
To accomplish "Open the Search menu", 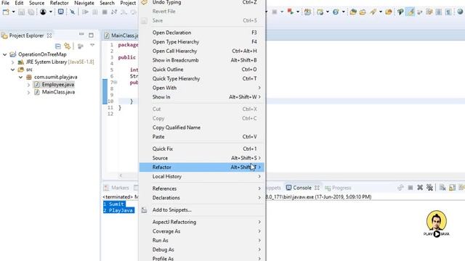I will click(107, 3).
